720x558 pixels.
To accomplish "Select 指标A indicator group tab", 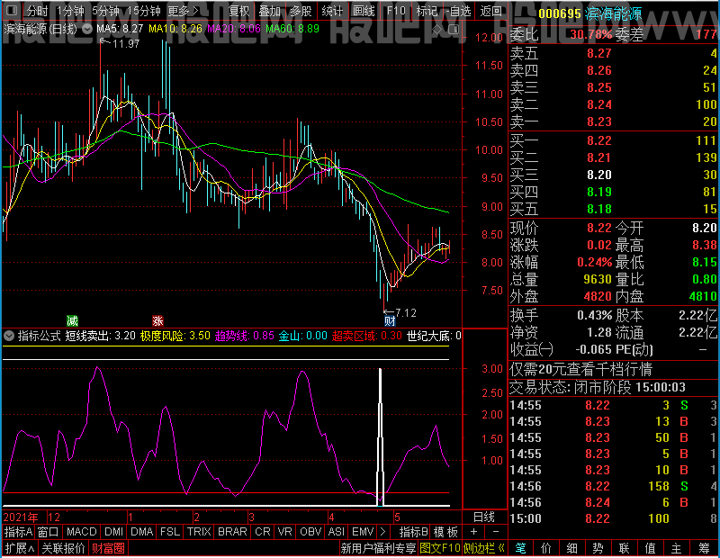I will click(18, 532).
